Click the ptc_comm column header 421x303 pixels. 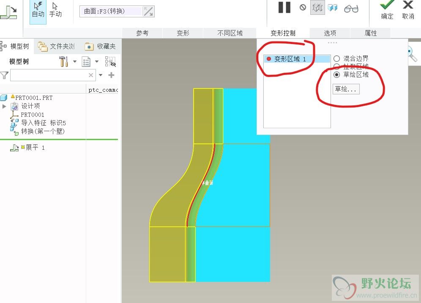click(103, 90)
